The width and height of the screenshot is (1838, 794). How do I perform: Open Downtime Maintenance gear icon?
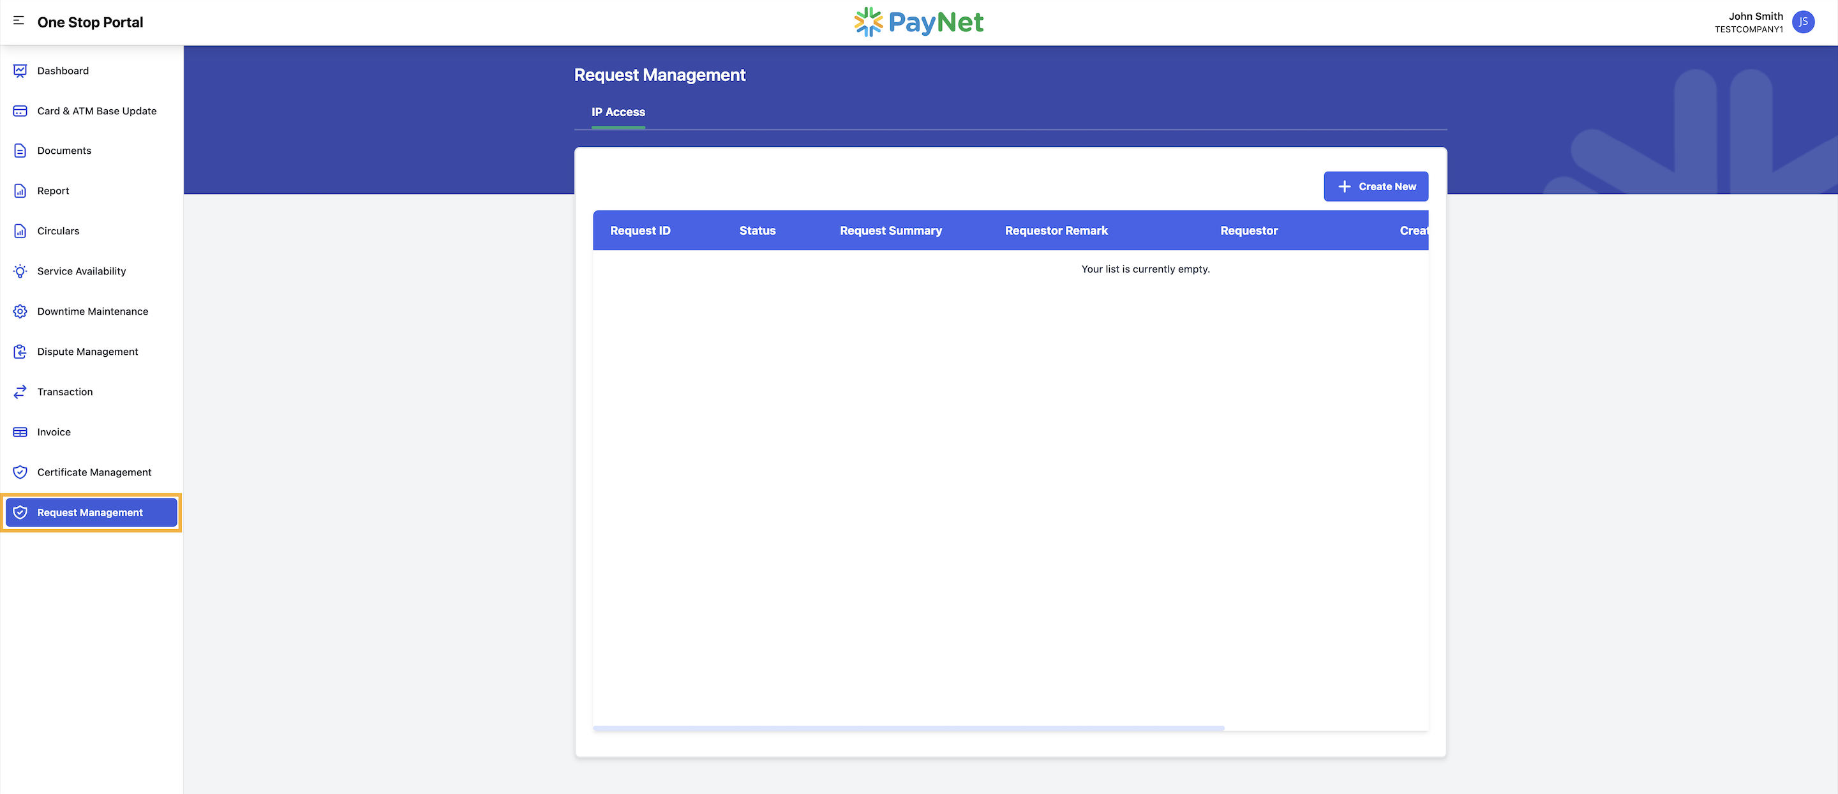coord(19,311)
